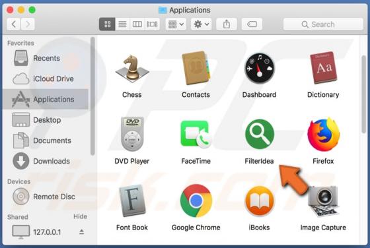Focus the Search field
Viewport: 370px width, 248px height.
(x=323, y=24)
